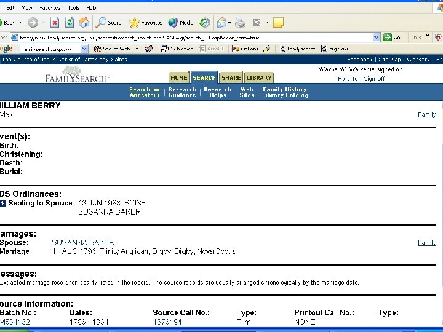Click the Glossary link

click(x=418, y=60)
